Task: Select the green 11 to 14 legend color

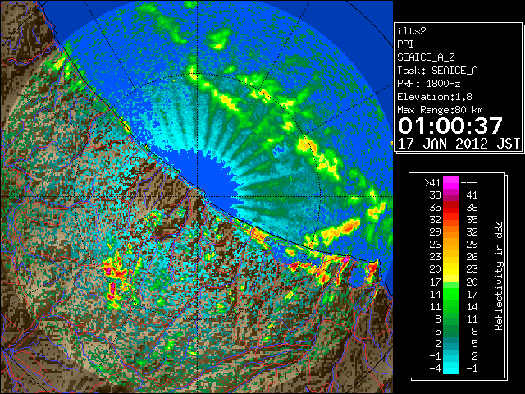Action: point(451,306)
